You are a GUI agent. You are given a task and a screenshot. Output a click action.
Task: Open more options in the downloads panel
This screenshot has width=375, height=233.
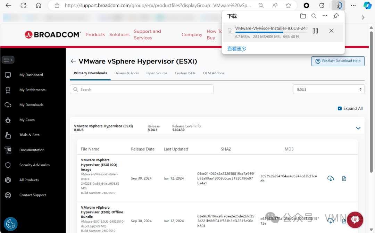point(325,16)
